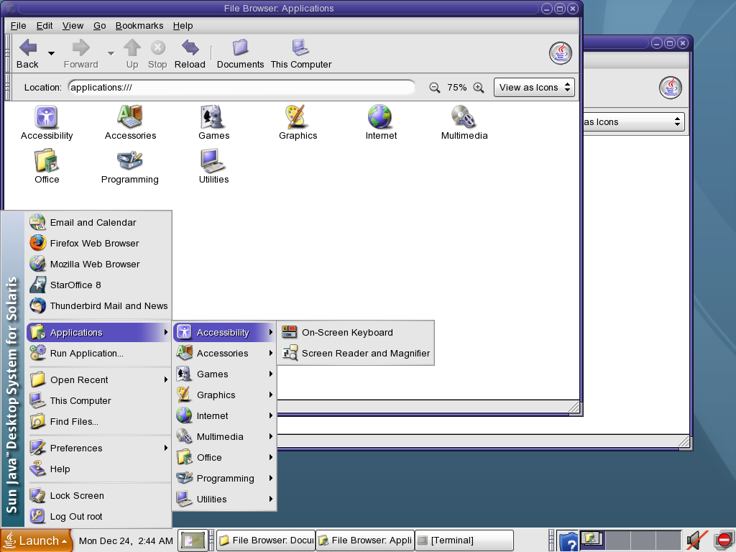Click the show desktop panel icon

pos(193,540)
